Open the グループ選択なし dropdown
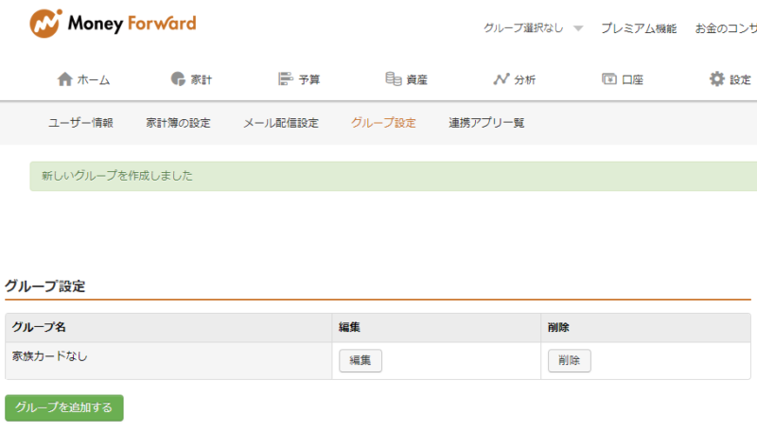Viewport: 757px width, 432px height. [533, 28]
